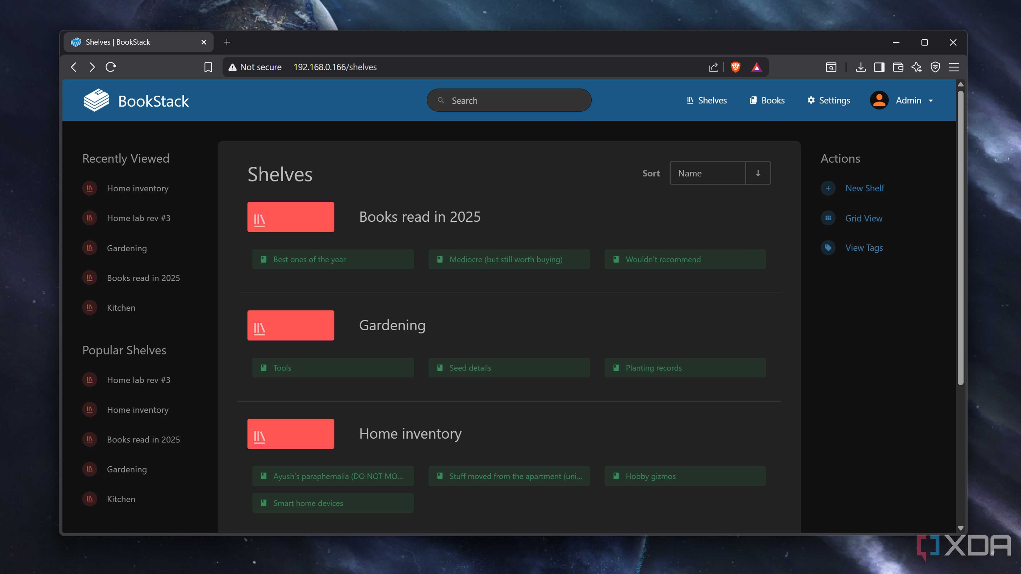Open Home lab rev #3 in Recently Viewed
1021x574 pixels.
coord(127,218)
